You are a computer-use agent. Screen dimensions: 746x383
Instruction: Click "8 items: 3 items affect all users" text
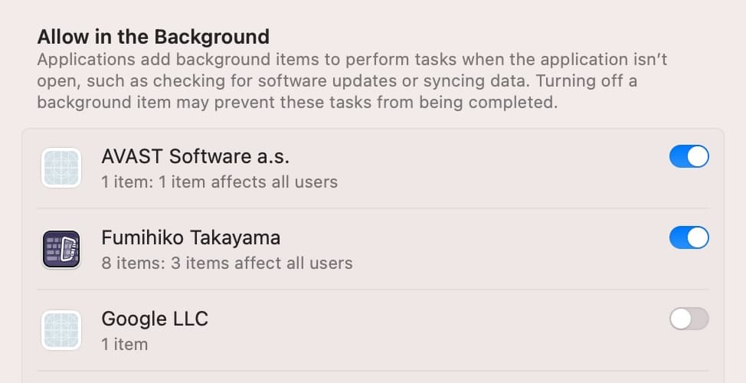(x=227, y=264)
